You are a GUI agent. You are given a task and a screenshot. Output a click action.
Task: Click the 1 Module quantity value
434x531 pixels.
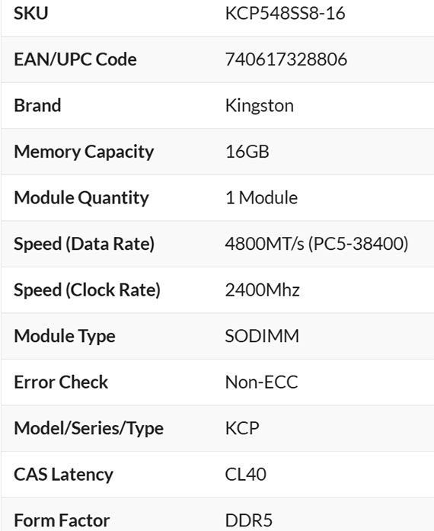pos(261,197)
